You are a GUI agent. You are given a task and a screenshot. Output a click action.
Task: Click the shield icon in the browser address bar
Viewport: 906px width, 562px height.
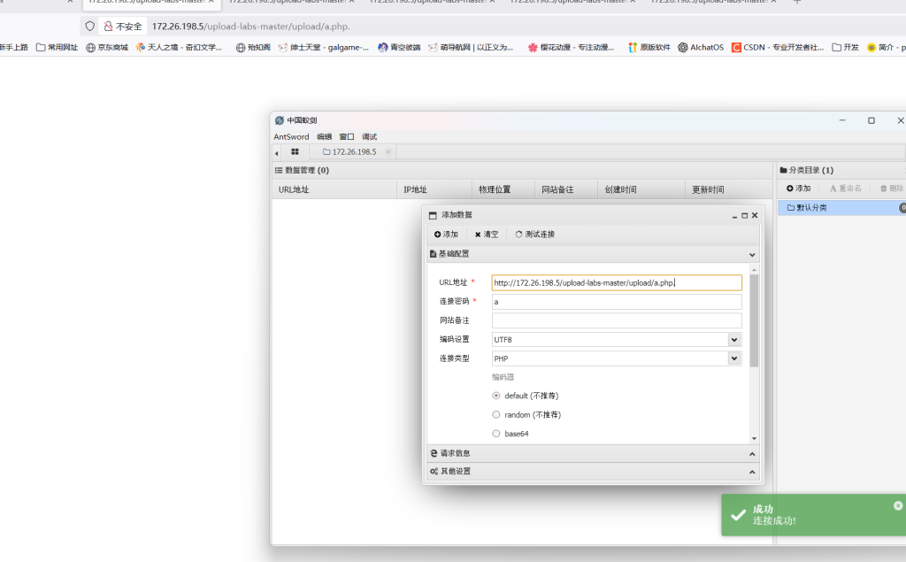tap(89, 26)
